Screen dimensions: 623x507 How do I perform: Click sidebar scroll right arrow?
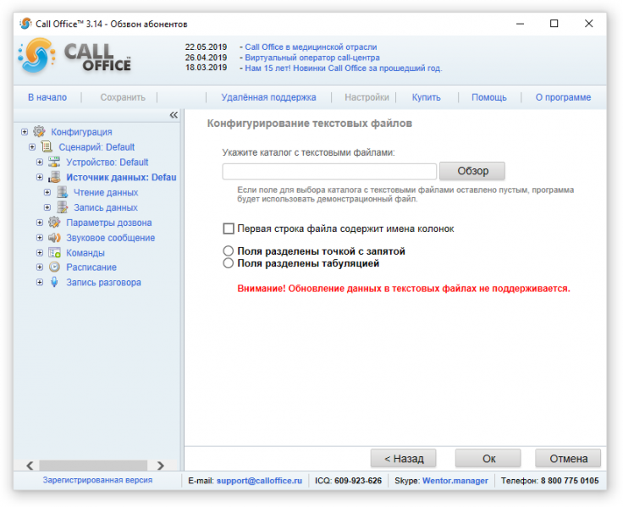[x=161, y=466]
